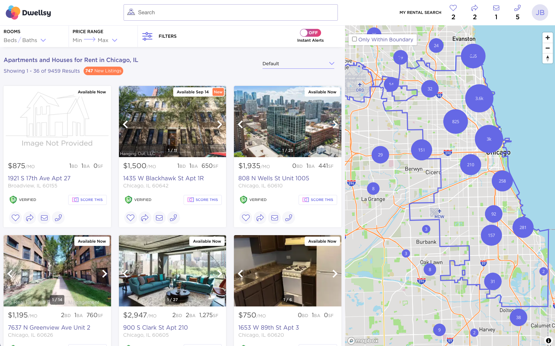The width and height of the screenshot is (555, 346).
Task: Expand the Rooms Beds/Baths dropdown
Action: pyautogui.click(x=25, y=40)
